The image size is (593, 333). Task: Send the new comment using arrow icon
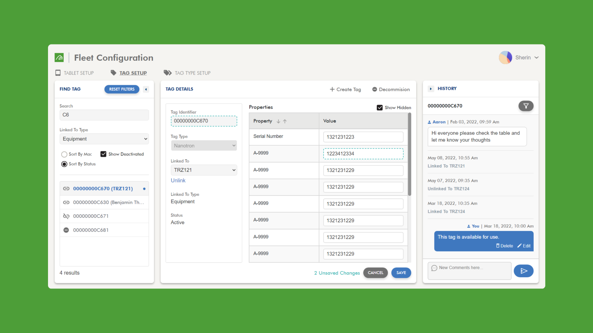(x=523, y=271)
